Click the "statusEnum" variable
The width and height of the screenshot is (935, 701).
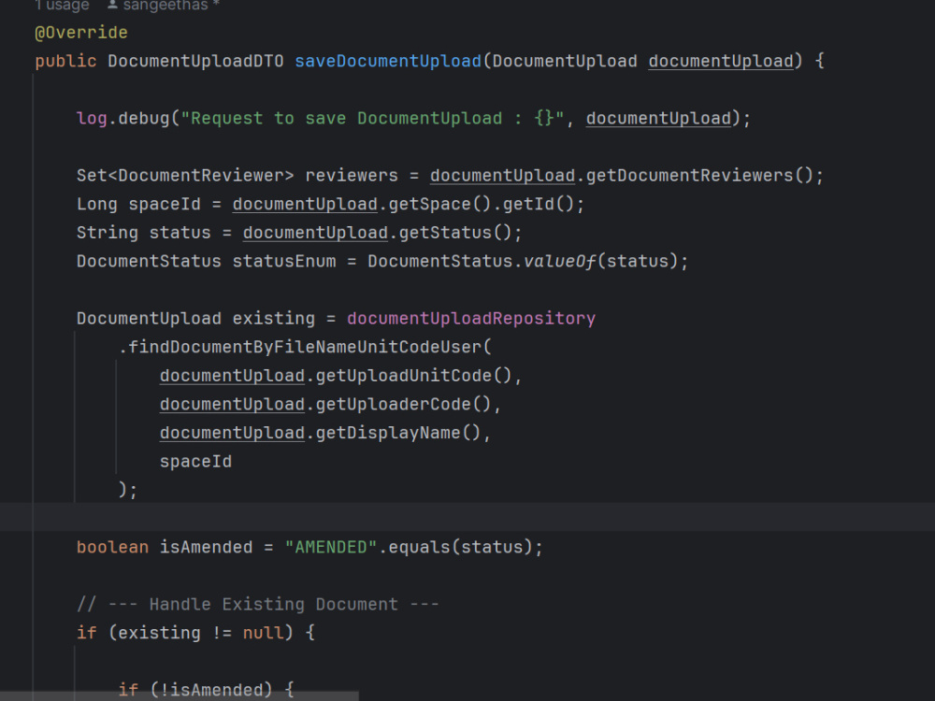[284, 261]
